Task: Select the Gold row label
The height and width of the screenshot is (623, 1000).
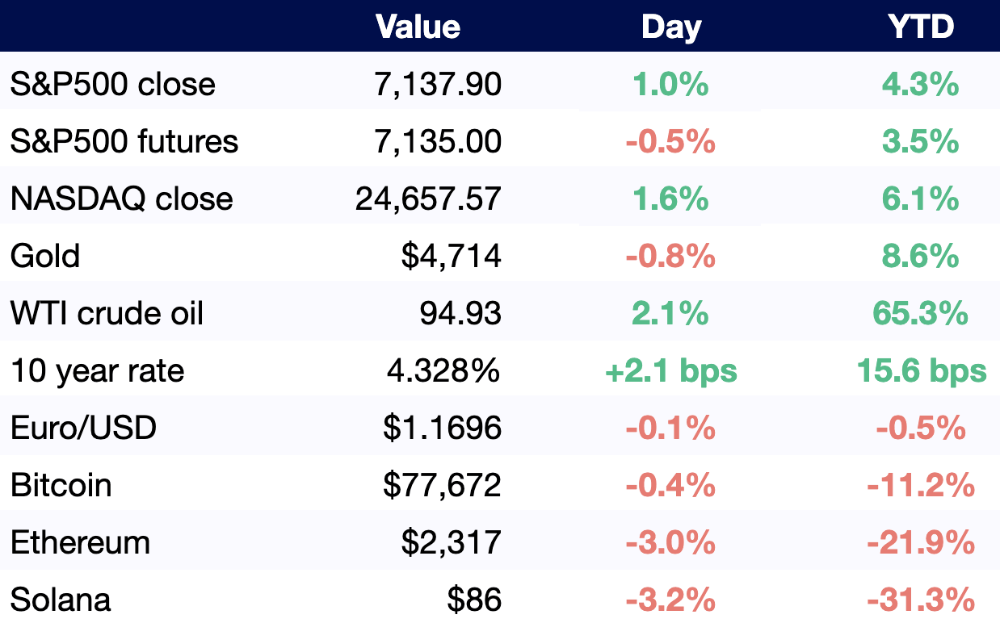Action: point(45,256)
